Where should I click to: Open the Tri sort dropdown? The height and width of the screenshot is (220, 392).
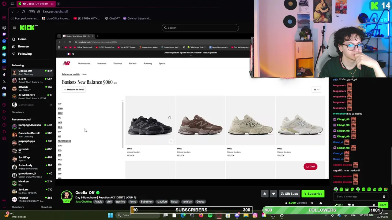(316, 90)
